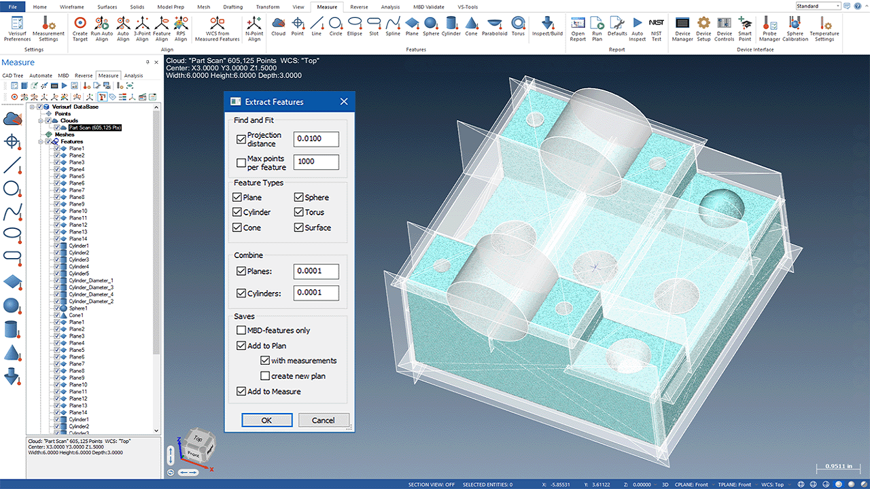The width and height of the screenshot is (870, 489).
Task: Open the MBD Validate ribbon tab
Action: [429, 6]
